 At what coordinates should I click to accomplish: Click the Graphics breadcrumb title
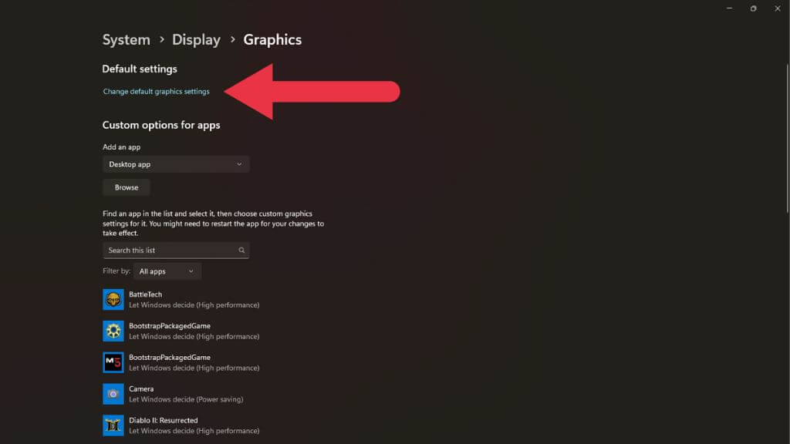(x=272, y=40)
